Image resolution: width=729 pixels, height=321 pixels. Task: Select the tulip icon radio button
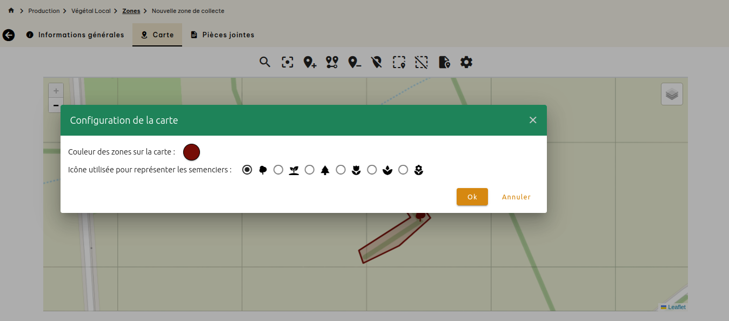[x=341, y=170]
